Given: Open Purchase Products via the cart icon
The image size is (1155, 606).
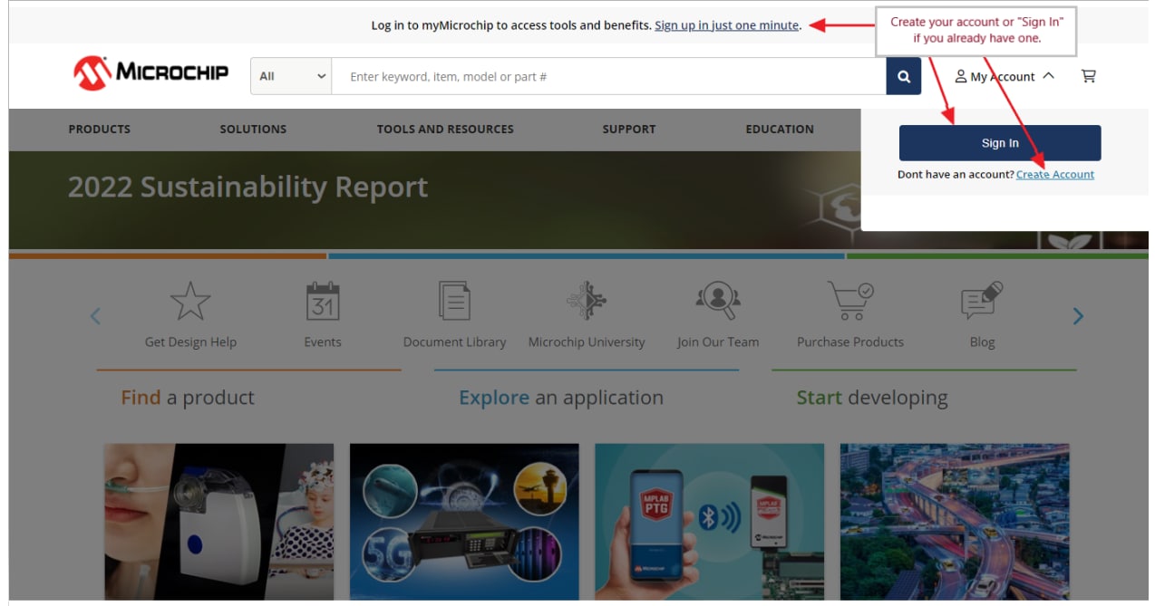Looking at the screenshot, I should tap(849, 300).
